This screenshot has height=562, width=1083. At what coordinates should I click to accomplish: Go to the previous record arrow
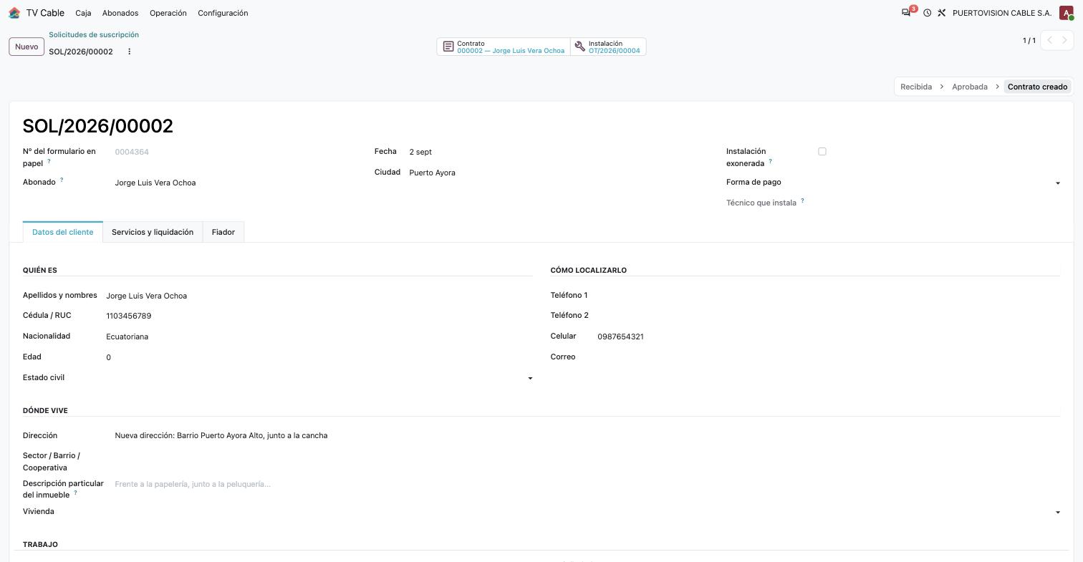[1049, 40]
